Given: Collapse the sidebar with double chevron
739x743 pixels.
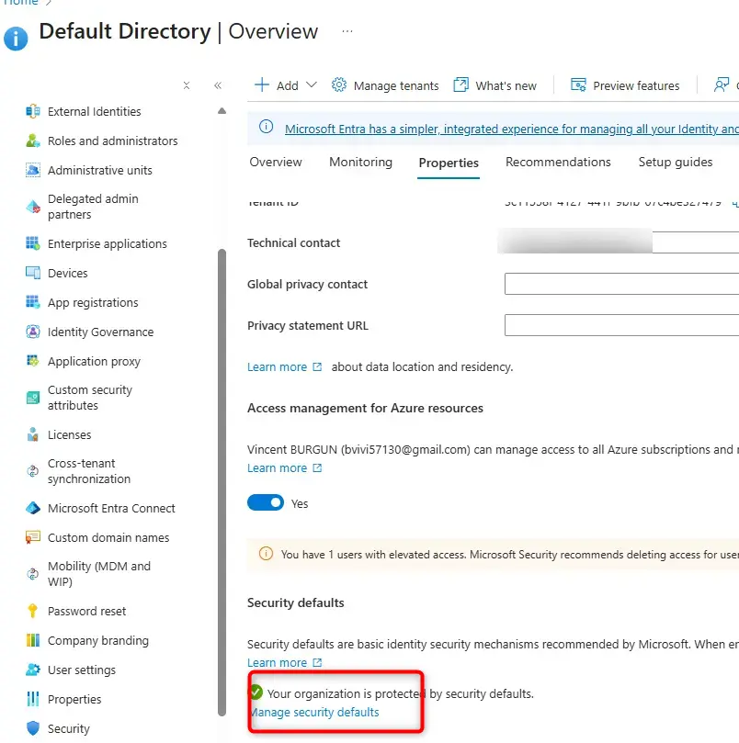Looking at the screenshot, I should pos(218,85).
